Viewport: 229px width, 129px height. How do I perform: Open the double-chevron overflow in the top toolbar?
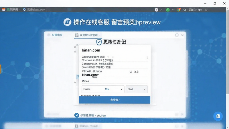206,10
